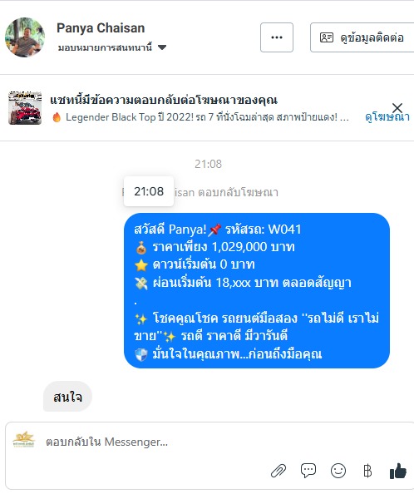This screenshot has width=414, height=494.
Task: Open the มอบหมายการสนทนานี้ assignment menu
Action: [112, 47]
